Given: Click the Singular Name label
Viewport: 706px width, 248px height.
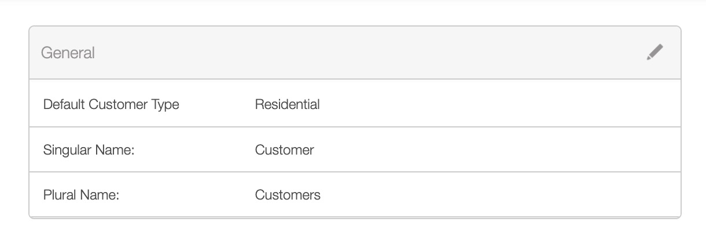Looking at the screenshot, I should pos(89,150).
